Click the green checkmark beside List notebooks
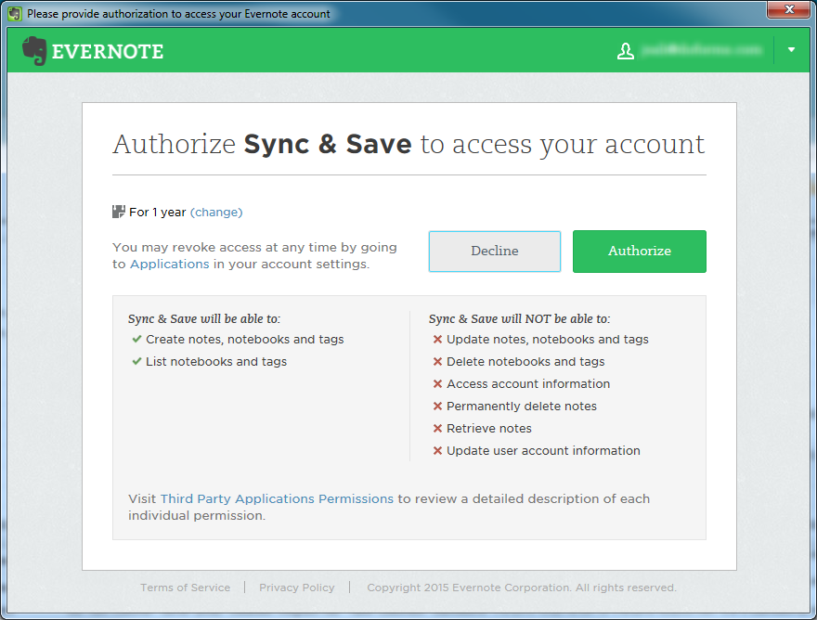817x620 pixels. pos(136,362)
